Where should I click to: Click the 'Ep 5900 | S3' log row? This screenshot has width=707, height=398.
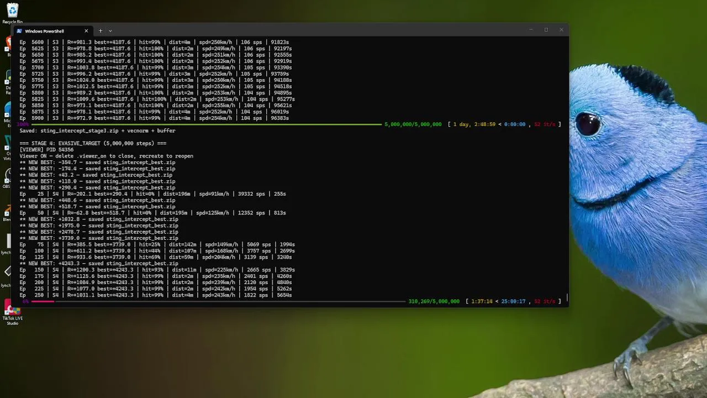(154, 118)
